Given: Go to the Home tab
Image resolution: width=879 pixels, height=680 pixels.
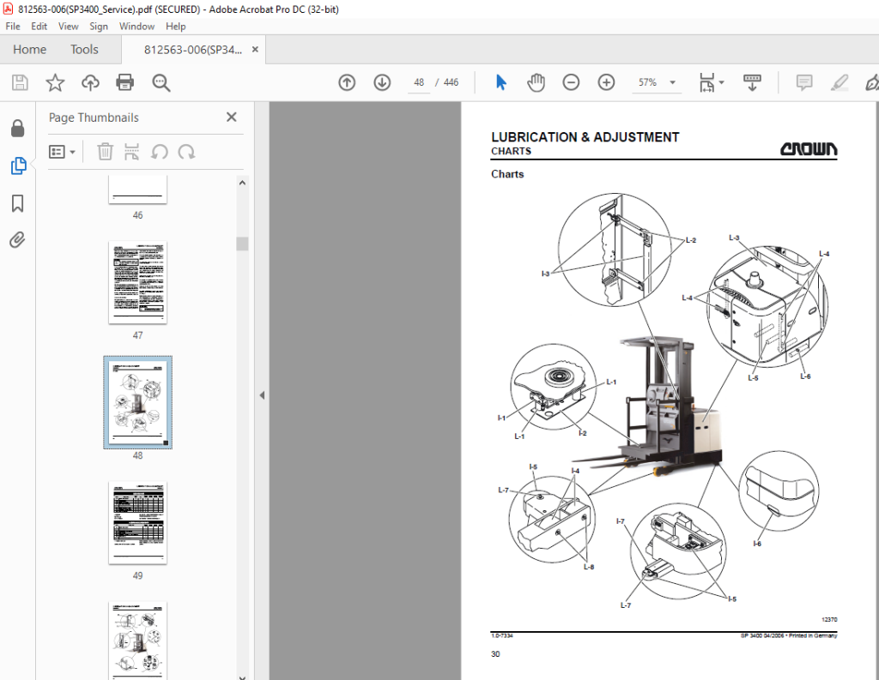Looking at the screenshot, I should (x=30, y=49).
